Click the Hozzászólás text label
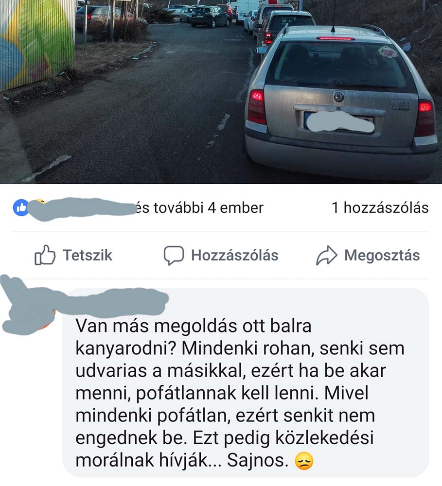 coord(234,256)
